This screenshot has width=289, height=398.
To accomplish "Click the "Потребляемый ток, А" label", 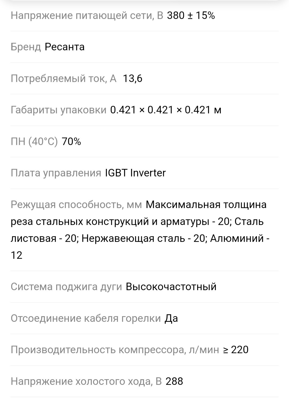I will pos(64,79).
